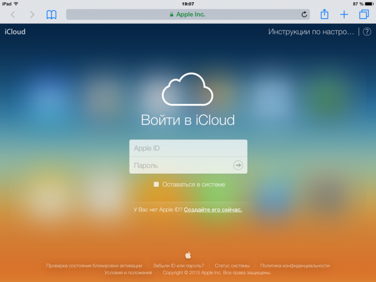Open 'Политика конфиденциальности' link

[x=295, y=266]
